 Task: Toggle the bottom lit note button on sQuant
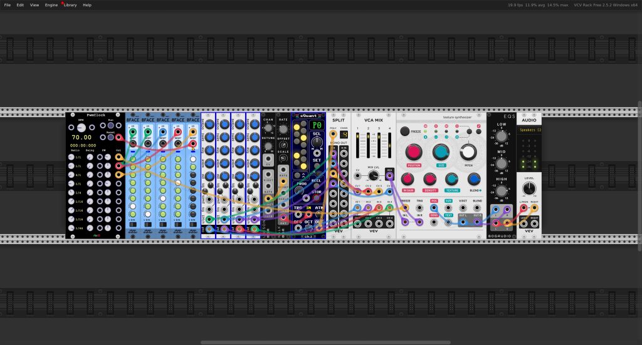(x=303, y=166)
